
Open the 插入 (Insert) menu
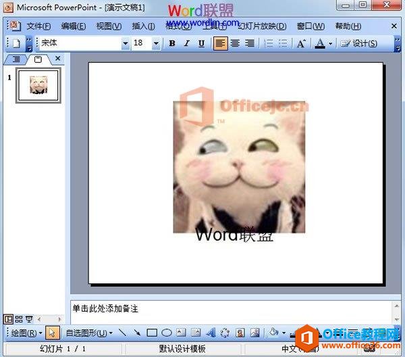point(143,26)
